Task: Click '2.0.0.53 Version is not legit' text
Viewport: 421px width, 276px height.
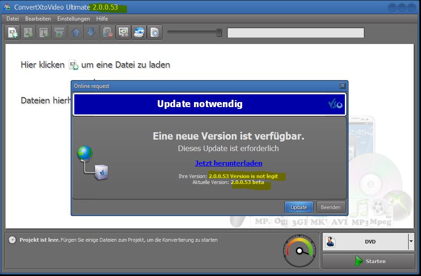Action: click(243, 176)
